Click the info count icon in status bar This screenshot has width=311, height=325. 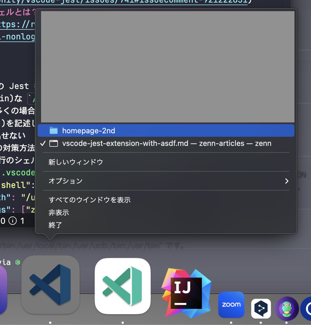pyautogui.click(x=13, y=221)
